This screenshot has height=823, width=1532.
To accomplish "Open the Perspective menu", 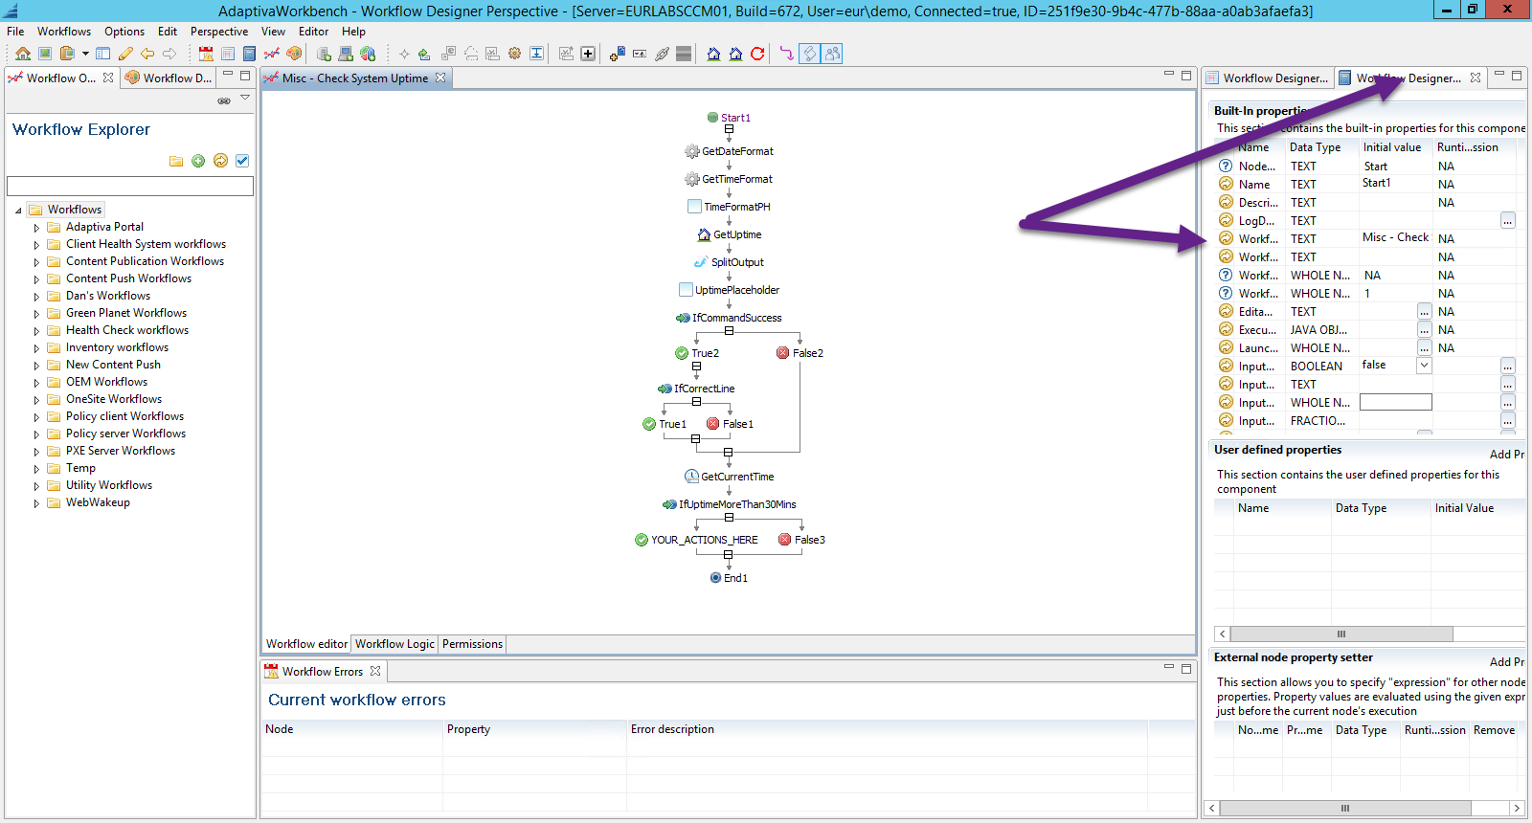I will click(219, 32).
